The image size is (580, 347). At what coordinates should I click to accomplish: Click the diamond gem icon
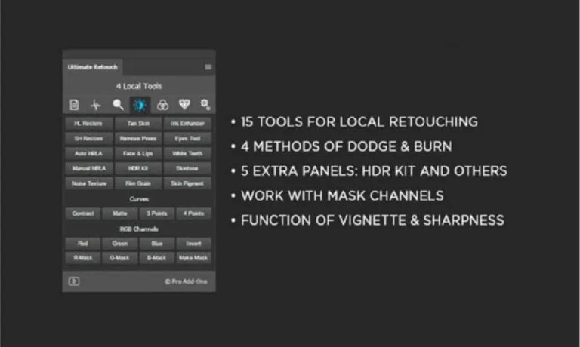[184, 105]
